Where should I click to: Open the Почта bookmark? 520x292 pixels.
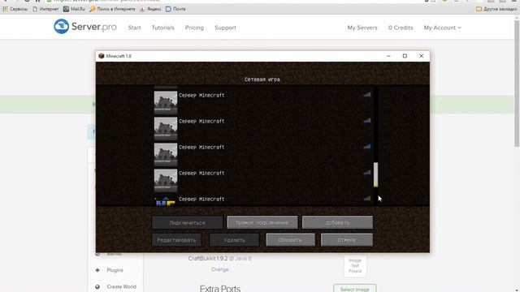pos(175,9)
